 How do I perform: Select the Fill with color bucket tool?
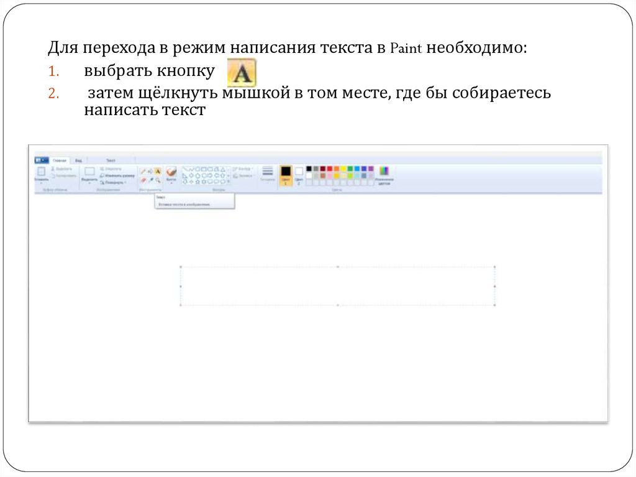(150, 171)
